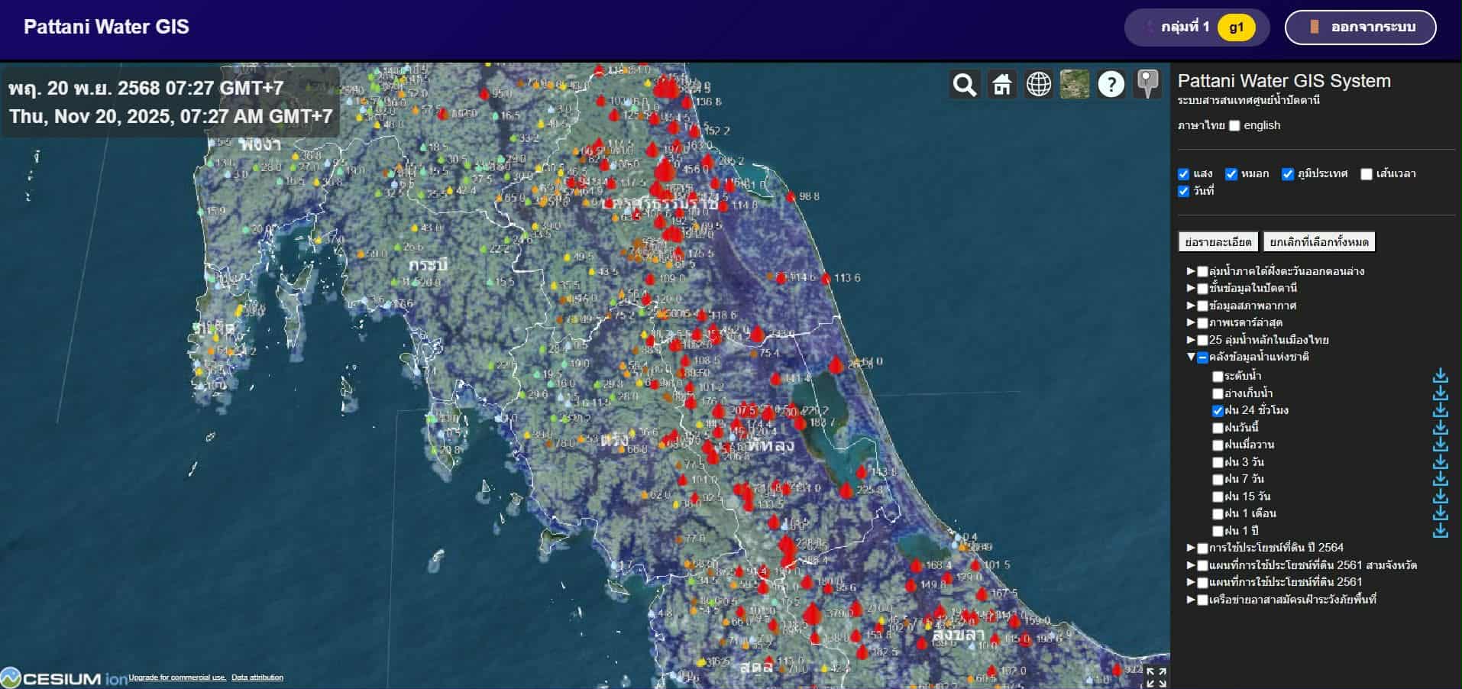Uncheck the แสง lighting checkbox
Screen dimensions: 1462x689
point(1184,174)
